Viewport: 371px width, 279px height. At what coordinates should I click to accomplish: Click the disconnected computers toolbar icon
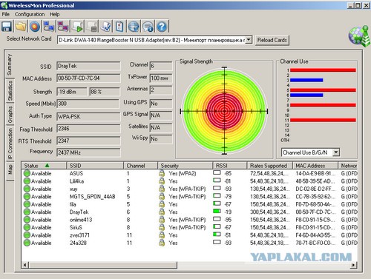(63, 27)
